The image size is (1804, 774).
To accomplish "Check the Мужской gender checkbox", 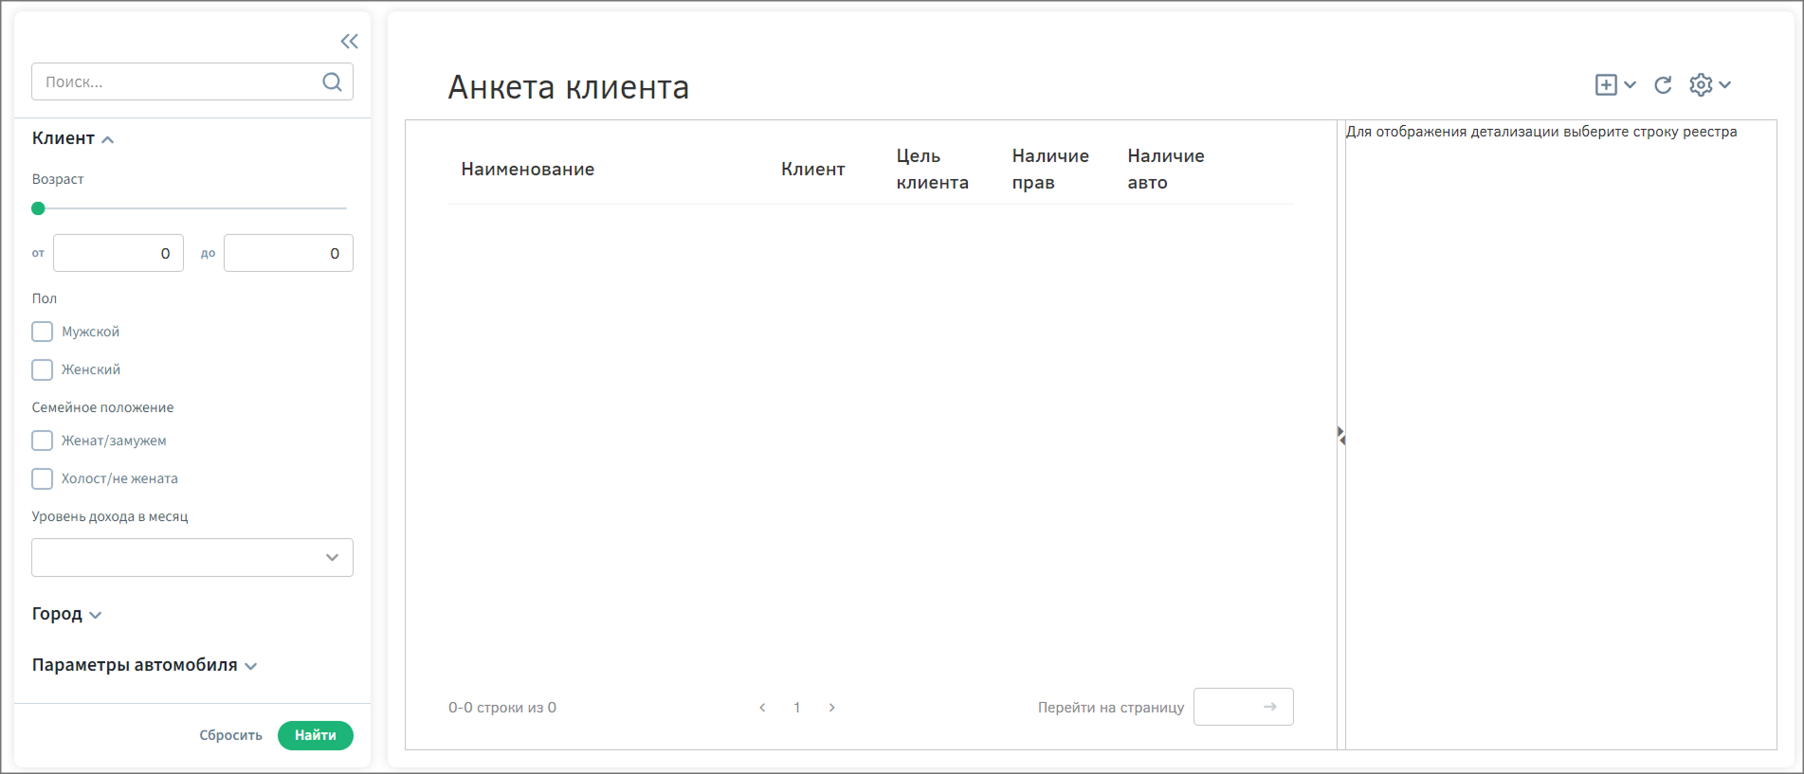I will tap(43, 332).
